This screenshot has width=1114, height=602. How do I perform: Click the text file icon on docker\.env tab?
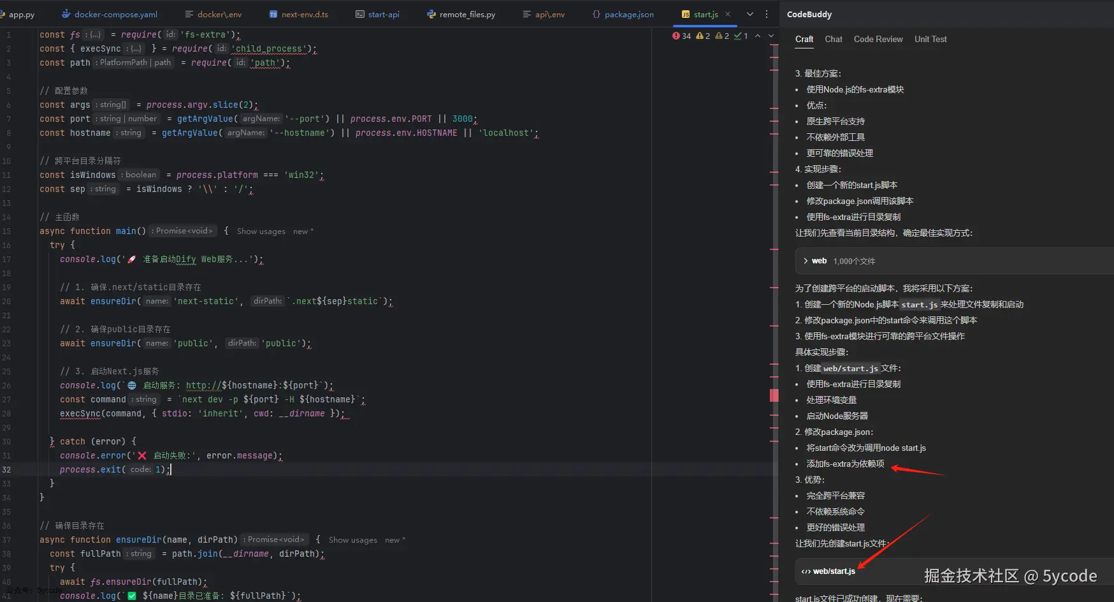189,14
